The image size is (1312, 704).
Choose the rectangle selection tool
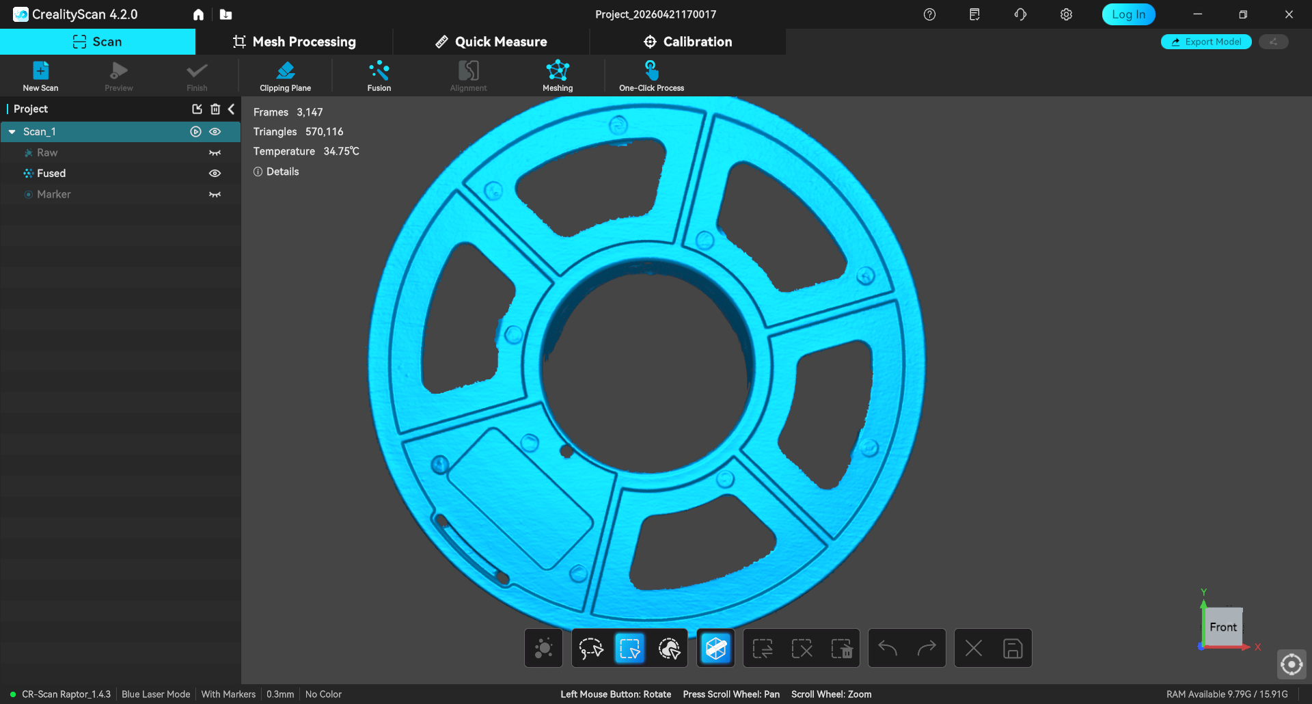[629, 648]
